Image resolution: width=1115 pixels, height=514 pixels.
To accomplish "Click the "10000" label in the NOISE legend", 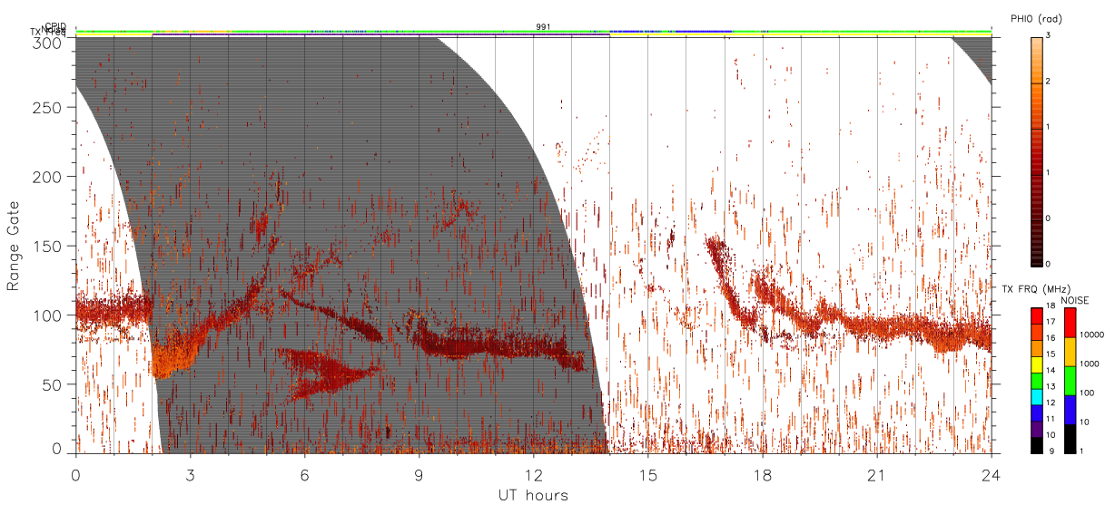I will [x=1091, y=335].
